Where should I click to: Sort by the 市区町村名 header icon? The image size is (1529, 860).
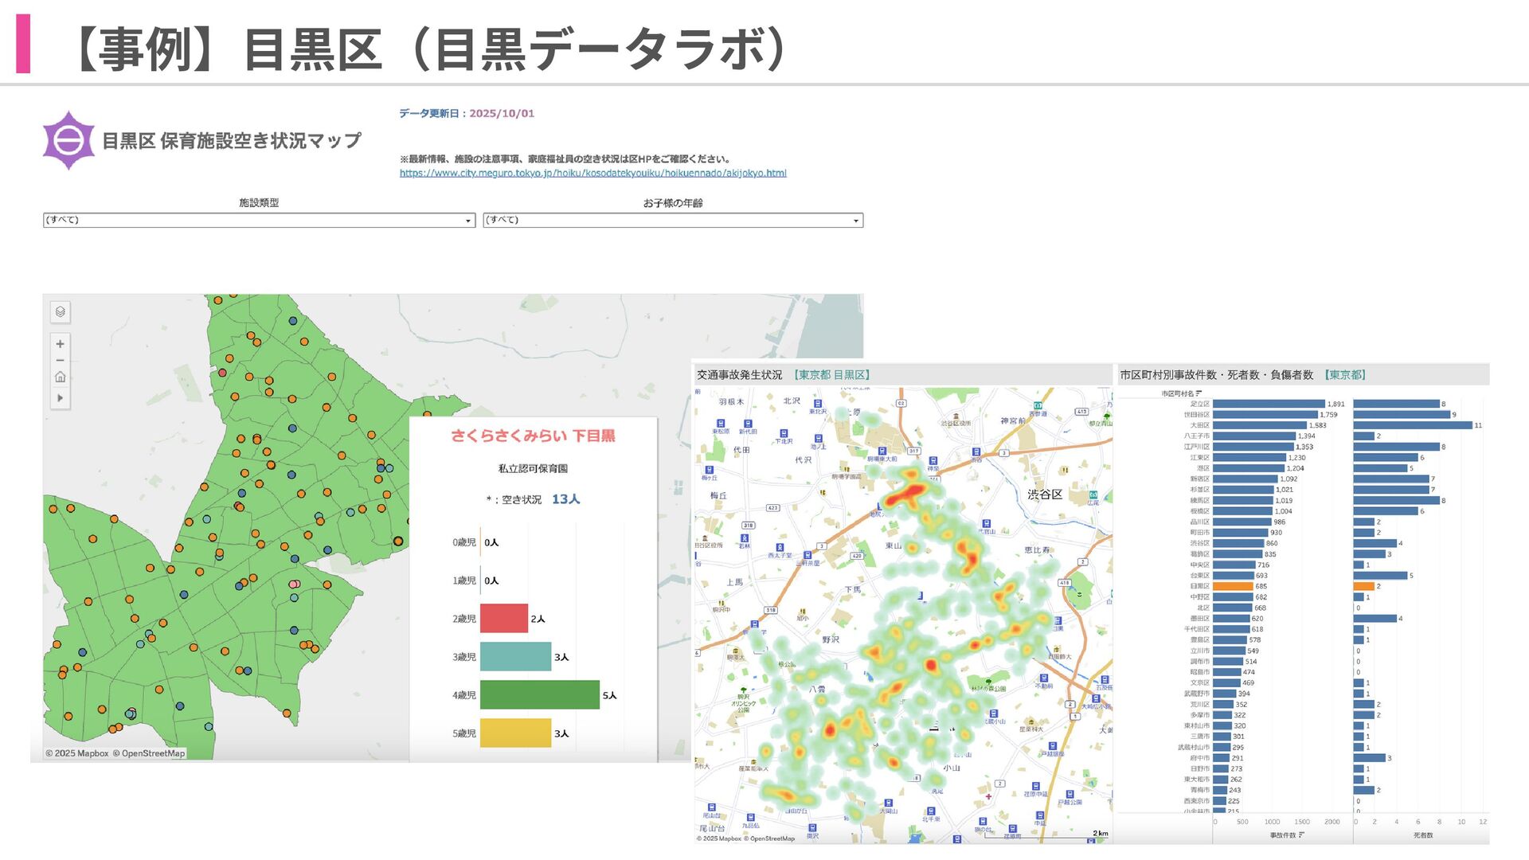coord(1199,393)
